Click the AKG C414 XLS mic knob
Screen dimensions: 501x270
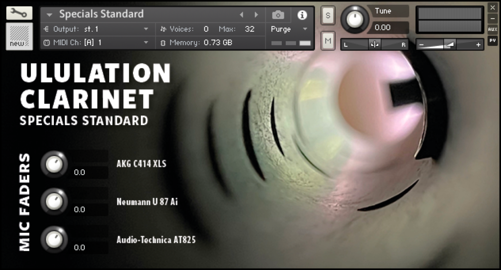click(x=54, y=164)
